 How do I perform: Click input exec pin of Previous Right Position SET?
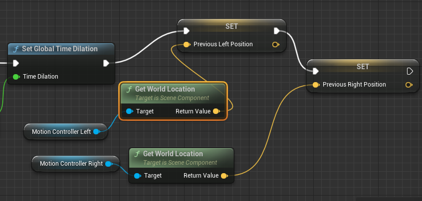point(316,71)
